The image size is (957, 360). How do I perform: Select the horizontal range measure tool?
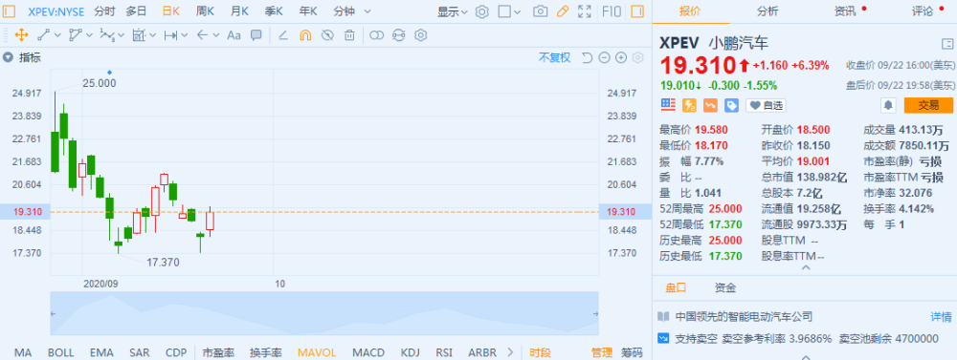171,35
